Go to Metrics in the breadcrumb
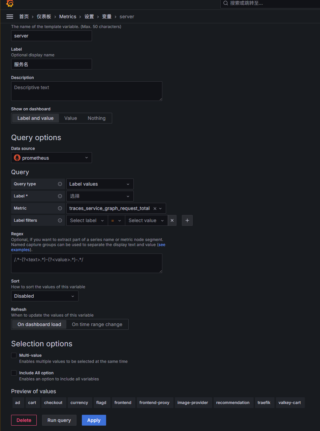The image size is (320, 431). point(68,17)
